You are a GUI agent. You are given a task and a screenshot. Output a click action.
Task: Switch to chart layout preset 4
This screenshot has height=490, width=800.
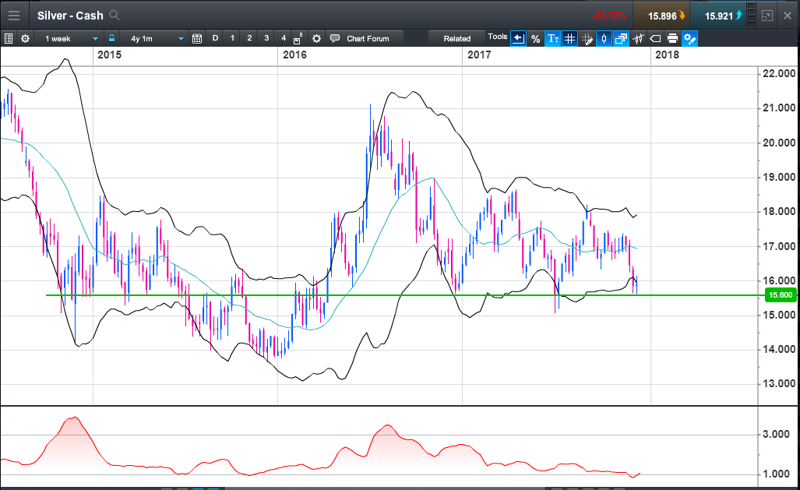(284, 38)
